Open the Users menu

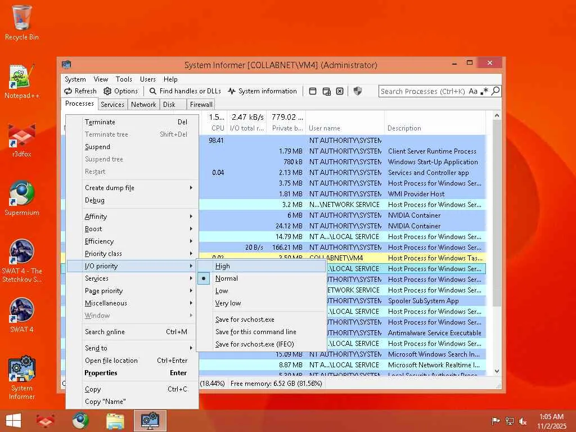click(148, 79)
